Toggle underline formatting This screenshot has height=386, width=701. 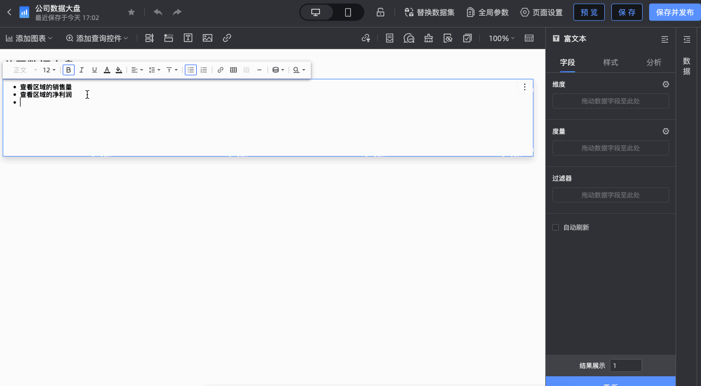(95, 70)
